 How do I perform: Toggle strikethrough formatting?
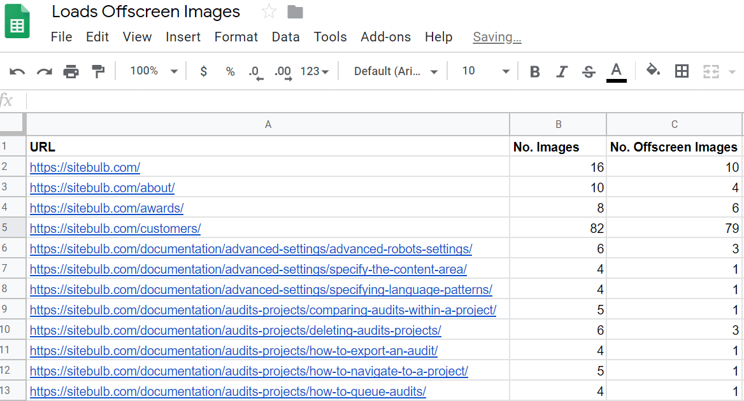coord(589,71)
